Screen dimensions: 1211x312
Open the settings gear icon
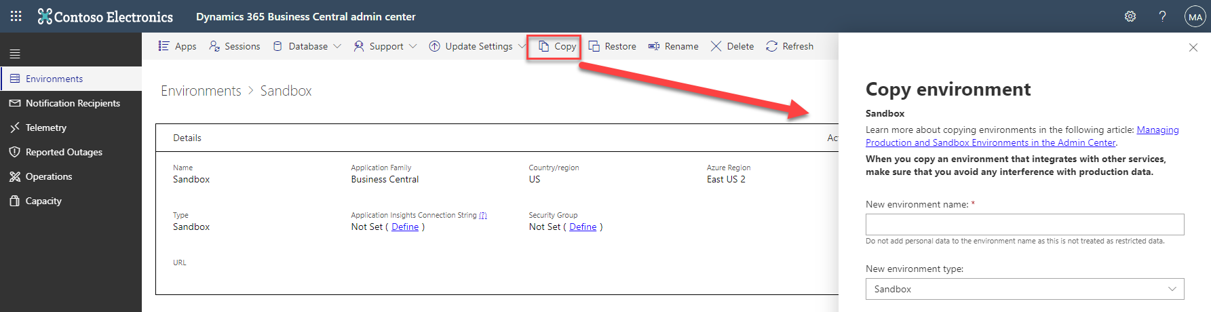tap(1130, 16)
